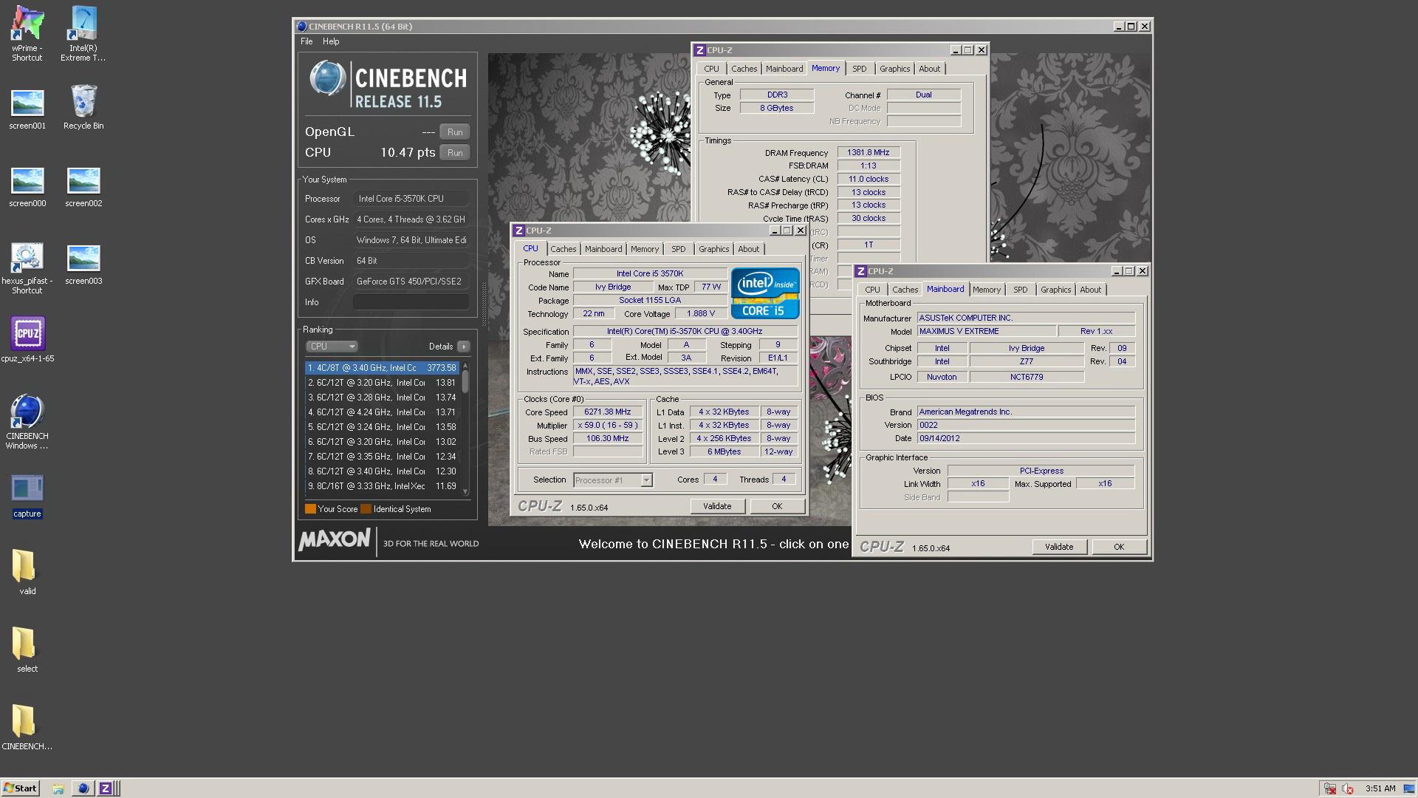Image resolution: width=1418 pixels, height=798 pixels.
Task: Select the capture desktop icon
Action: pyautogui.click(x=27, y=496)
